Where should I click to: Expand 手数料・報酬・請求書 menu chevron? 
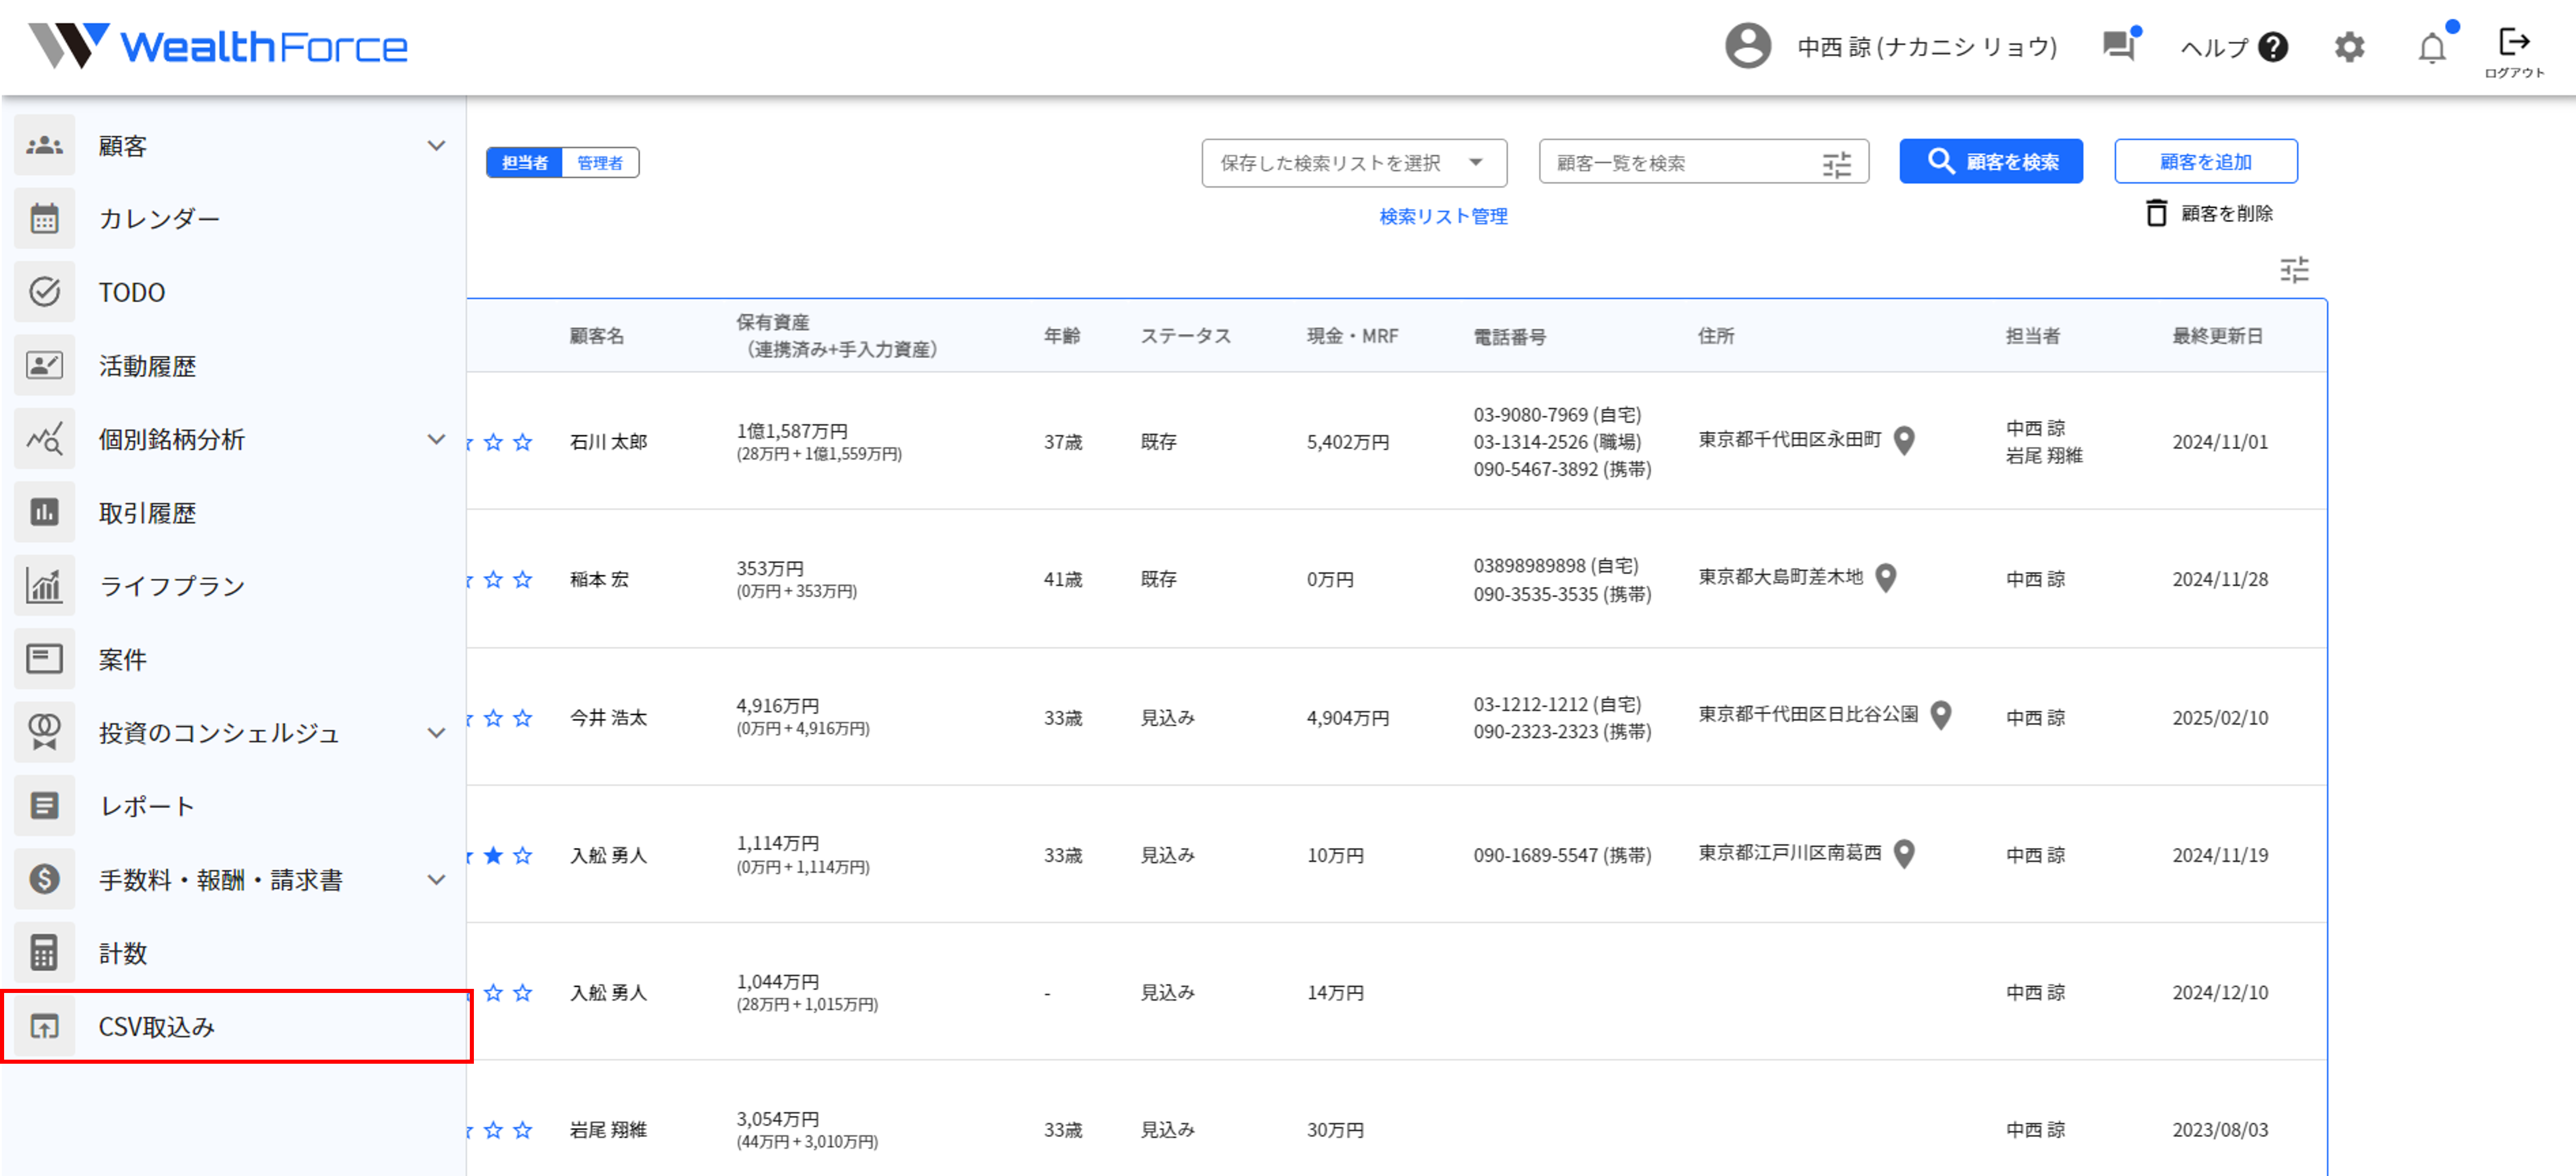436,880
